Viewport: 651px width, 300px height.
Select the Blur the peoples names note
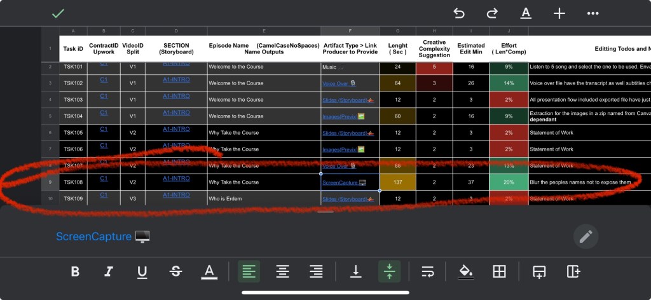[x=589, y=182]
